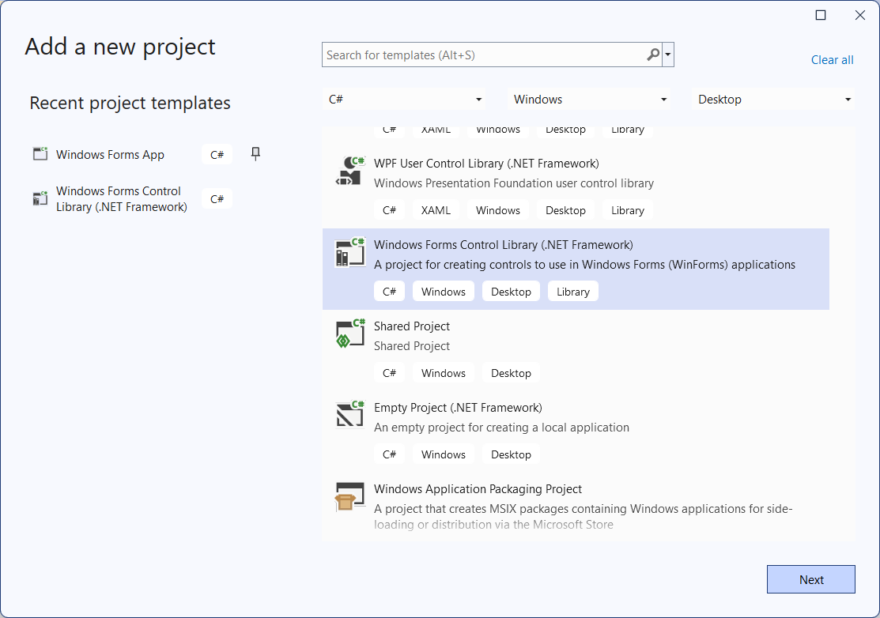Click the Windows Forms Control Library list icon
Viewport: 880px width, 618px height.
click(350, 252)
